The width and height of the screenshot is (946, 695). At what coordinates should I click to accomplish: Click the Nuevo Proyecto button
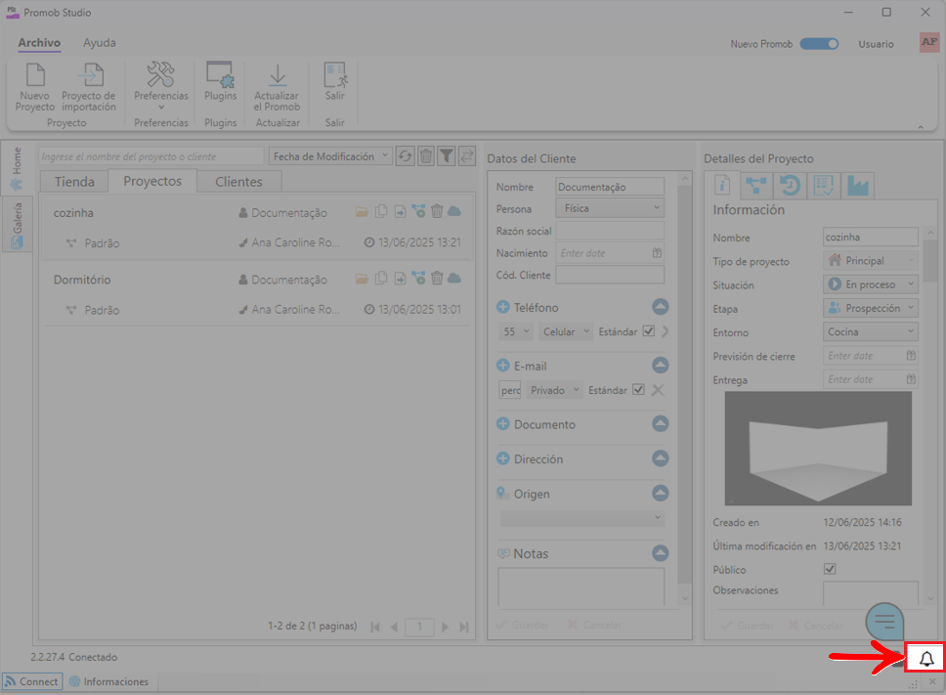35,87
